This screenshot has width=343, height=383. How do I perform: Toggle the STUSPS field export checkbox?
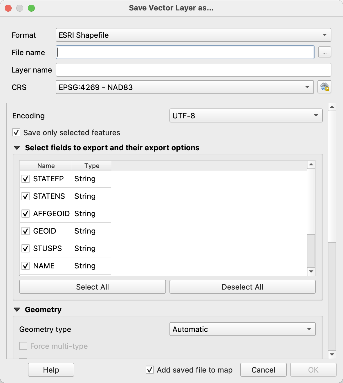[x=25, y=248]
